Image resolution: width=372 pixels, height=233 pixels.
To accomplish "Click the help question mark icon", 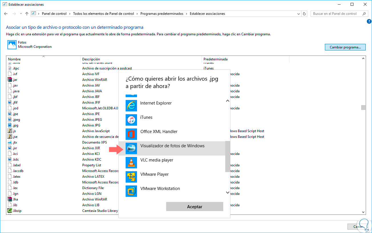I will [x=369, y=22].
